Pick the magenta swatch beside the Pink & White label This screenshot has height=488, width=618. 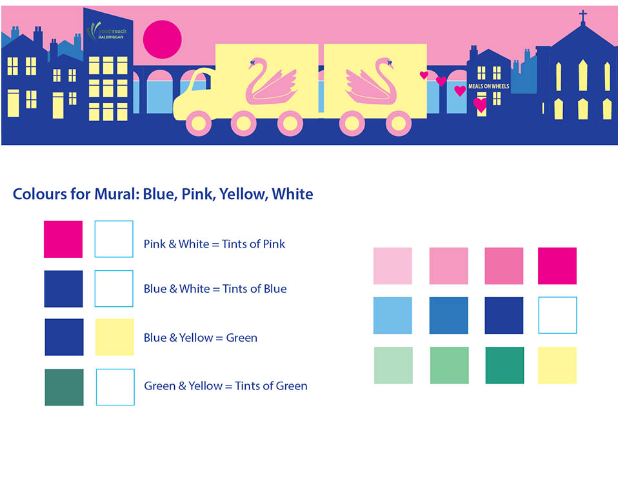coord(63,239)
